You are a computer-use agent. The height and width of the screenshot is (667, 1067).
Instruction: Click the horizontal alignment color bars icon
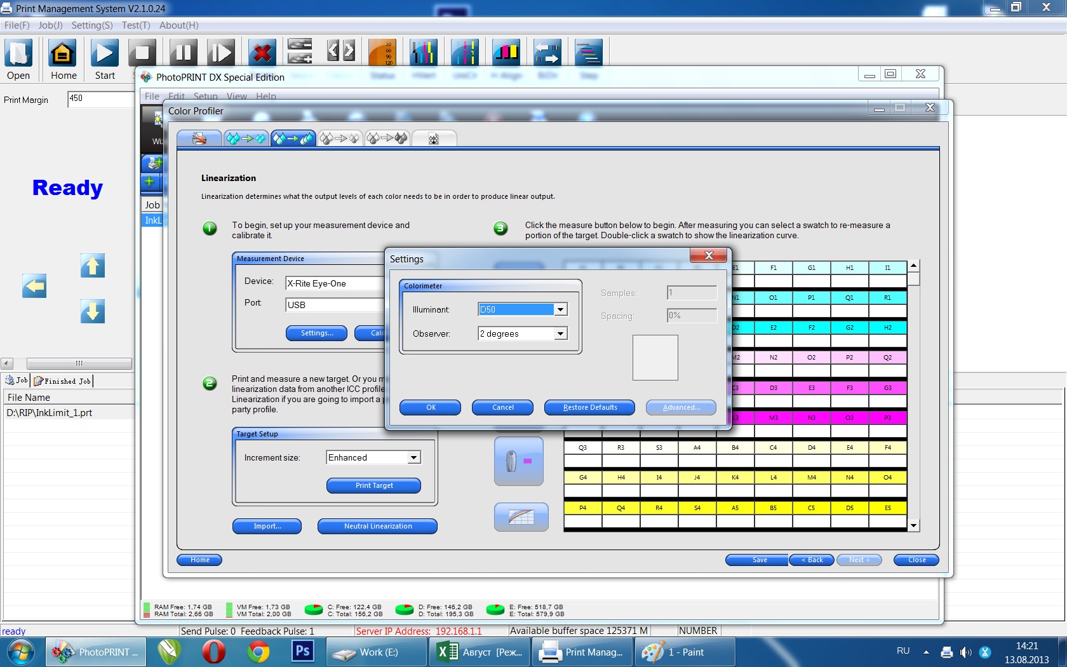(424, 53)
